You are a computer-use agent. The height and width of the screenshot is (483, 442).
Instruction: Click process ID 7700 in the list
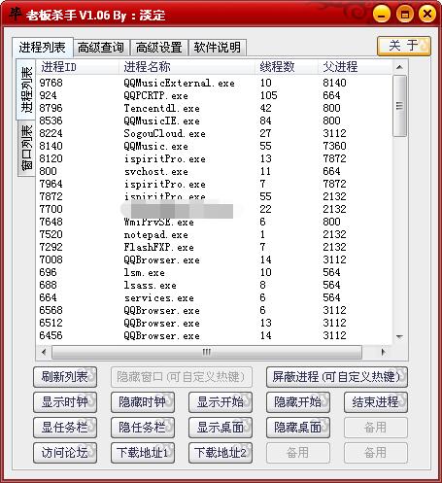(51, 209)
